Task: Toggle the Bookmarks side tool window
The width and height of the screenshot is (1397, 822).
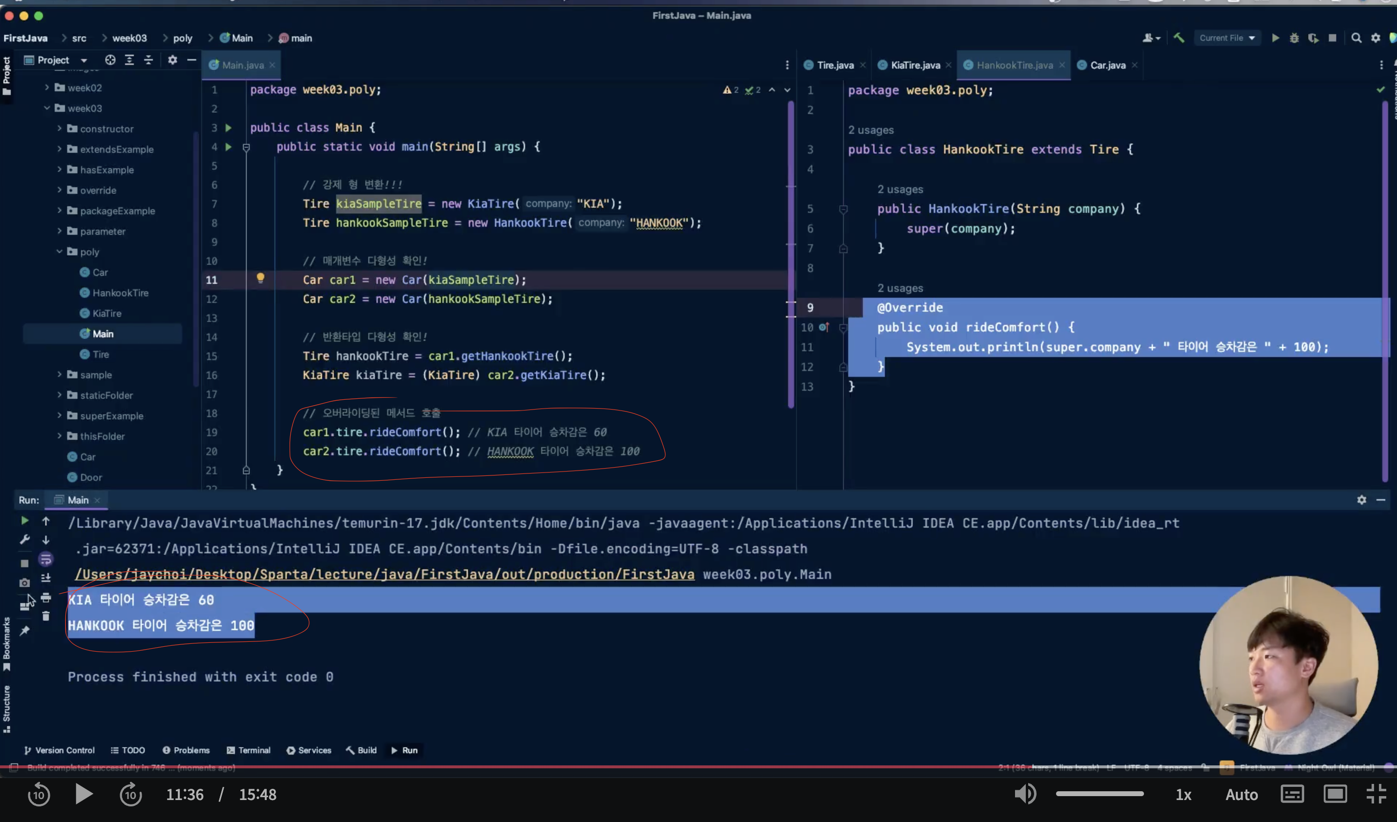Action: (x=7, y=644)
